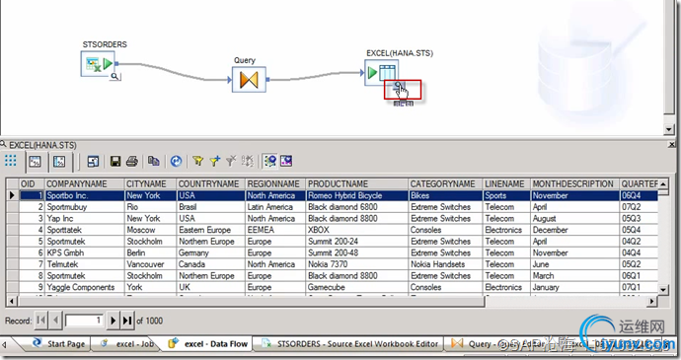This screenshot has height=360, width=681.
Task: Click the 'Romeo Hybrid Bicycle' product cell
Action: tap(356, 195)
